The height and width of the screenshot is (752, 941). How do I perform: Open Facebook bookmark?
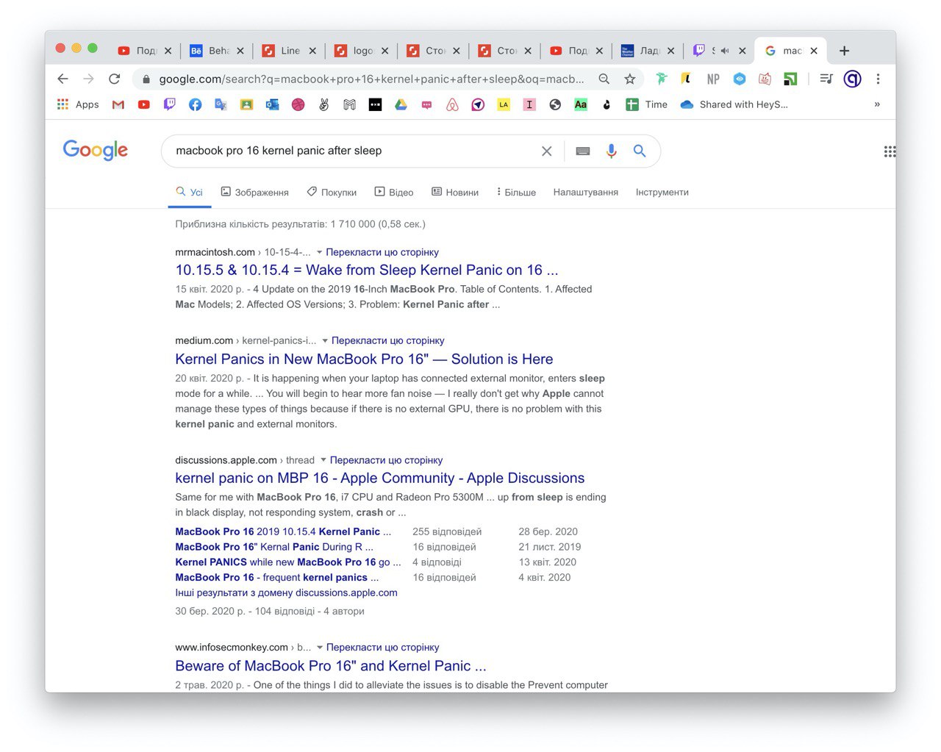coord(195,104)
